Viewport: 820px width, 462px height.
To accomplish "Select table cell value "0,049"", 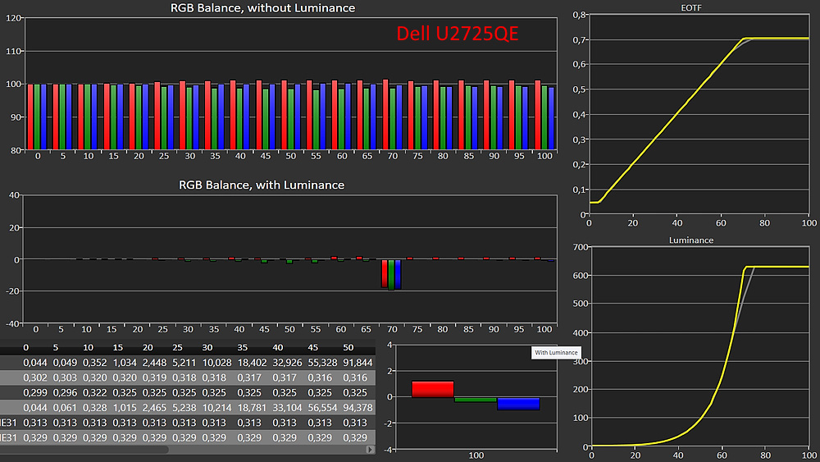I will click(x=65, y=363).
